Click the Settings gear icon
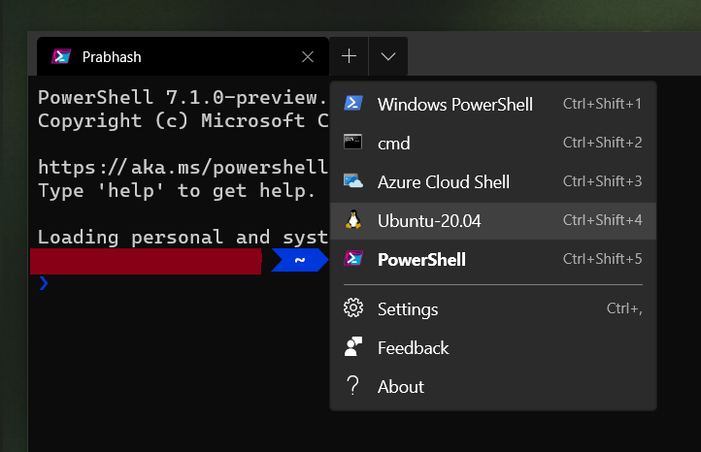This screenshot has width=701, height=452. pyautogui.click(x=353, y=307)
